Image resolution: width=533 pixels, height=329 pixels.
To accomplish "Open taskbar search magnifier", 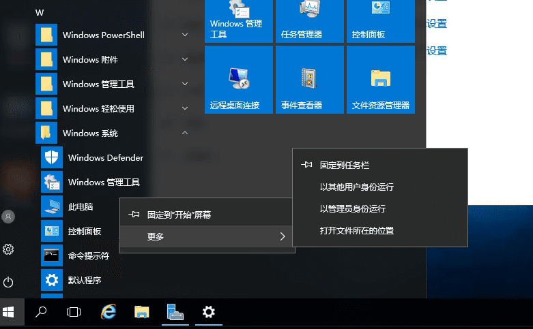I will pyautogui.click(x=41, y=312).
